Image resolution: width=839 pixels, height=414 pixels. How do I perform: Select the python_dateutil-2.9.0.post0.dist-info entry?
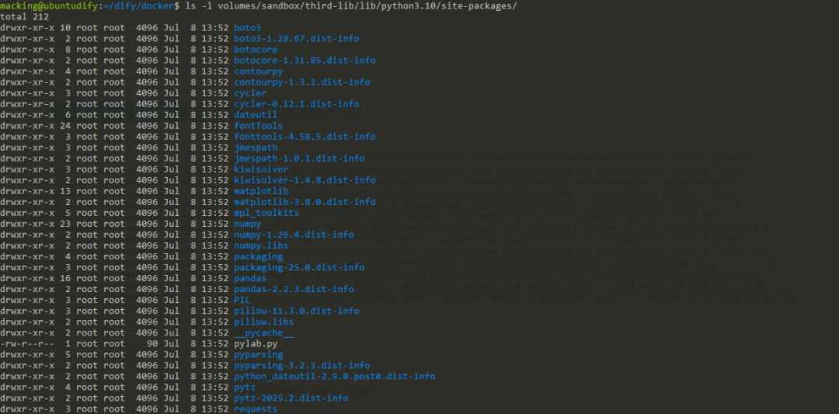click(x=334, y=375)
